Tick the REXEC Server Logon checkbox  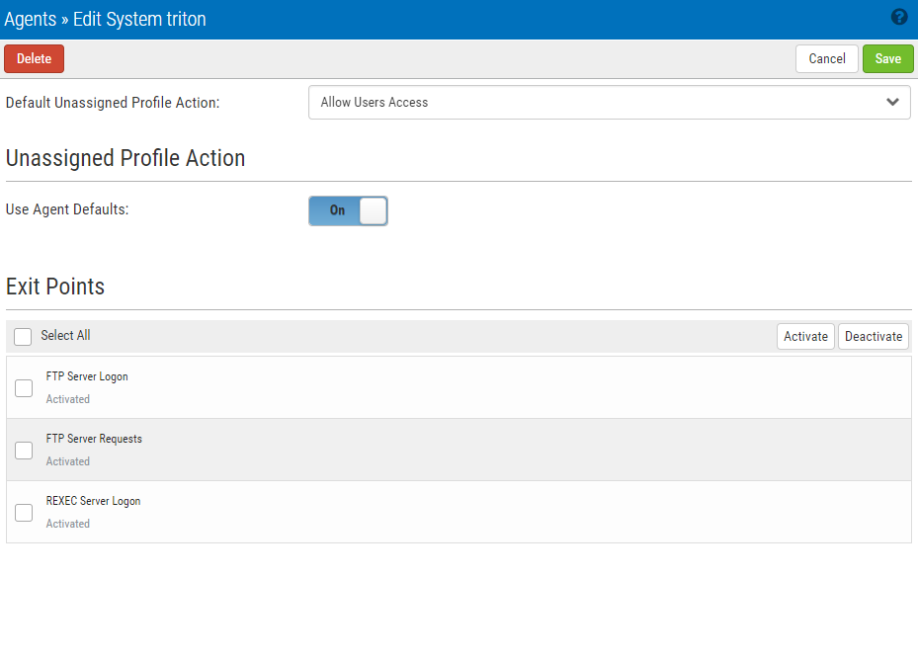tap(24, 513)
